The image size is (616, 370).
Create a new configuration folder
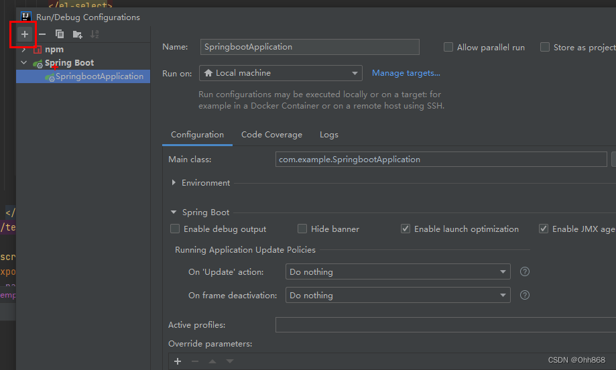point(77,35)
